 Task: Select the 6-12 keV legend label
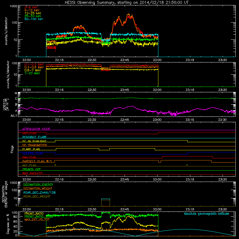tap(32, 10)
